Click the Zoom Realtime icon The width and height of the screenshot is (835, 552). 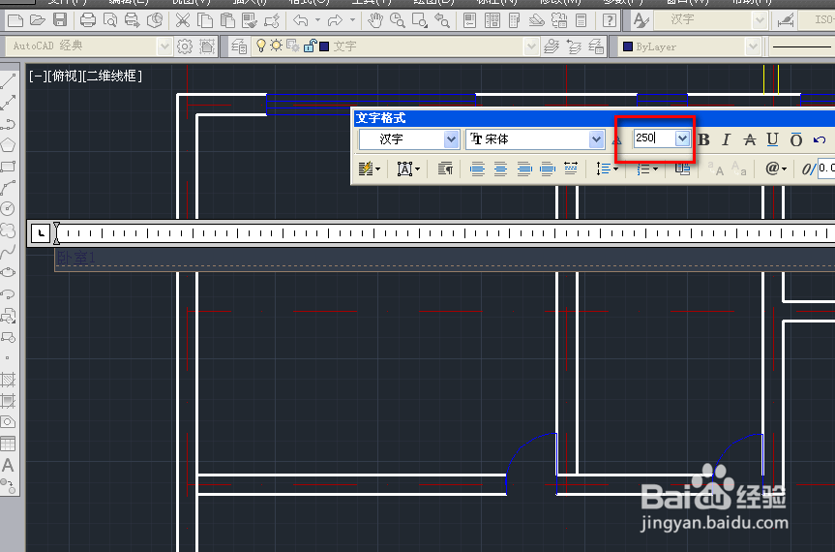tap(398, 20)
